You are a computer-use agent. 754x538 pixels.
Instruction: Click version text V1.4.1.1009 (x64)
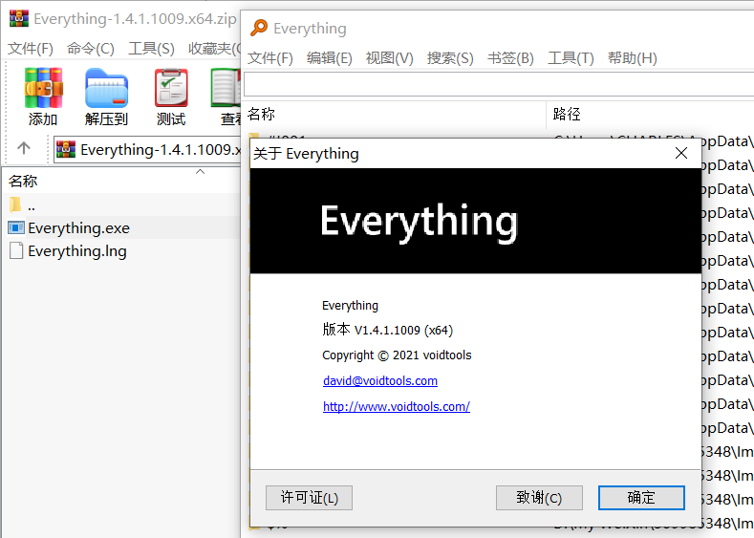pyautogui.click(x=403, y=330)
